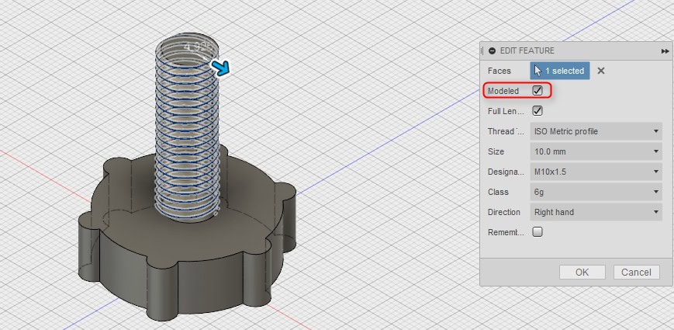
Task: Toggle the Full Length checkbox
Action: (x=537, y=111)
